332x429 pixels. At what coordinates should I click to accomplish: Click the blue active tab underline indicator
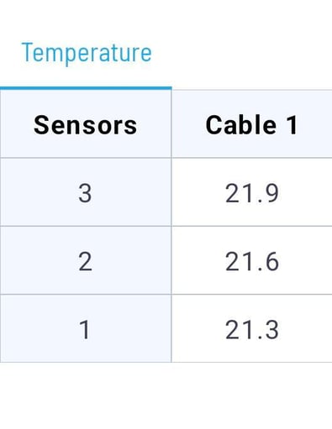(86, 88)
